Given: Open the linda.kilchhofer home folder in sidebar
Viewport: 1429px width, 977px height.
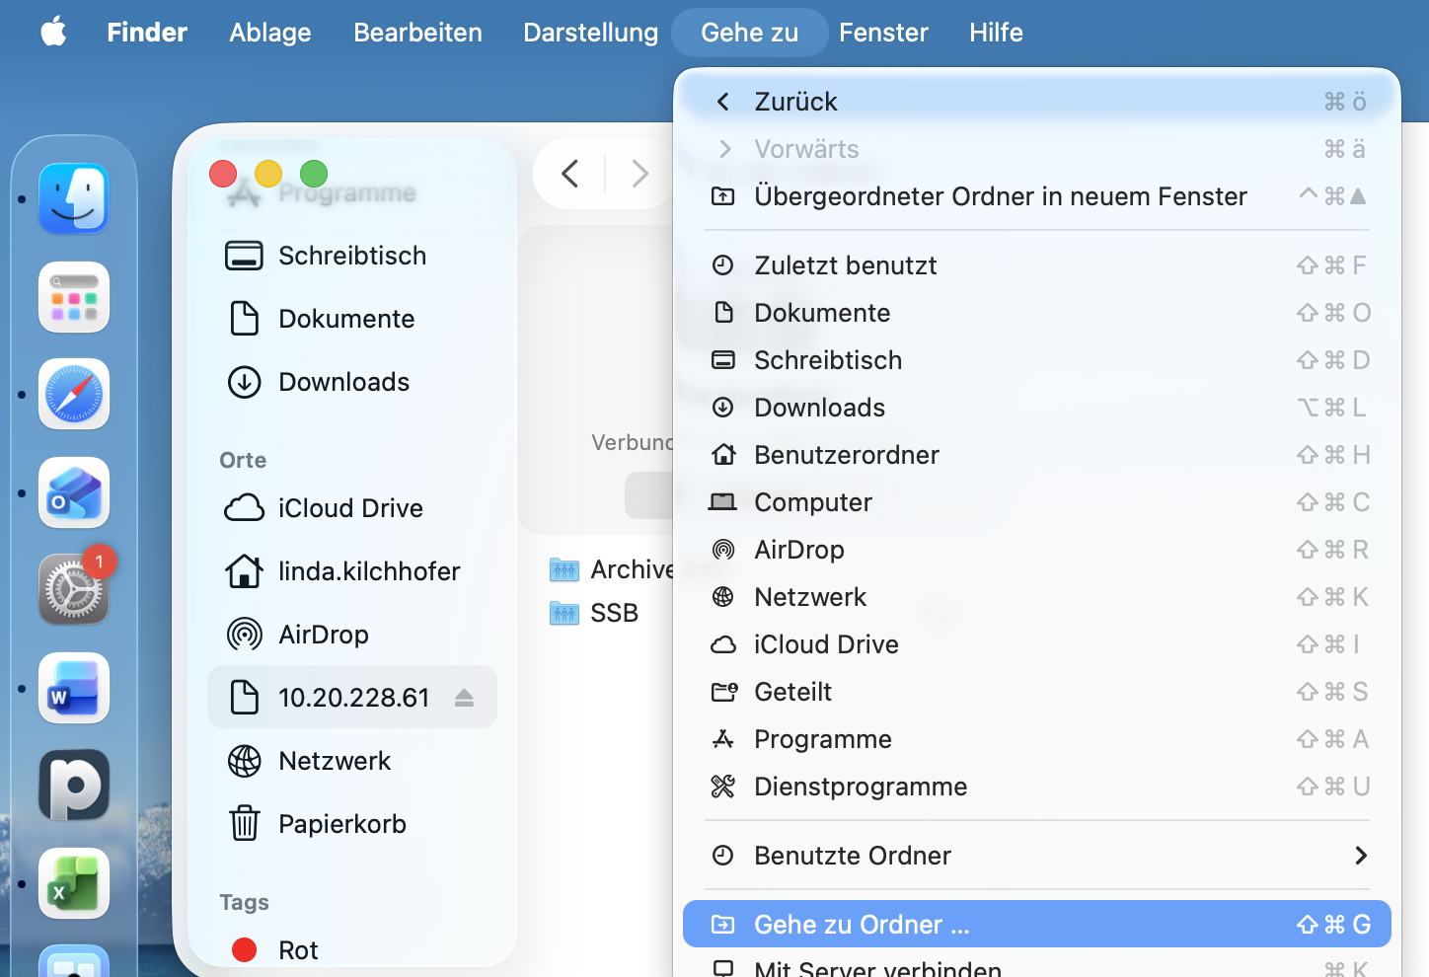Looking at the screenshot, I should click(368, 571).
